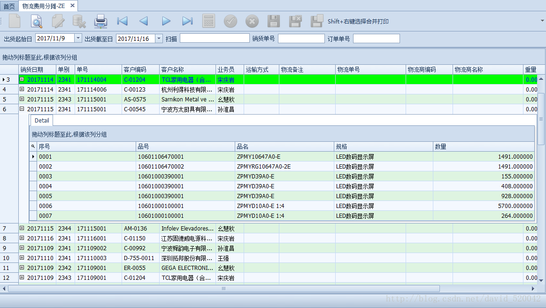Viewport: 546px width, 308px height.
Task: Go to previous record arrow
Action: pos(144,21)
